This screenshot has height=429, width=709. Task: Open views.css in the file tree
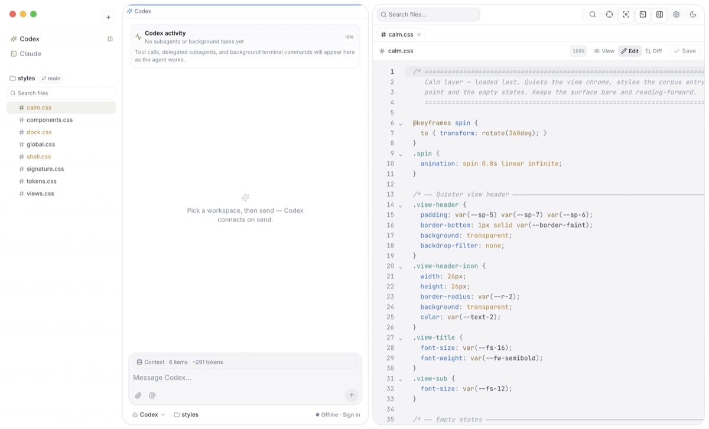(x=61, y=193)
